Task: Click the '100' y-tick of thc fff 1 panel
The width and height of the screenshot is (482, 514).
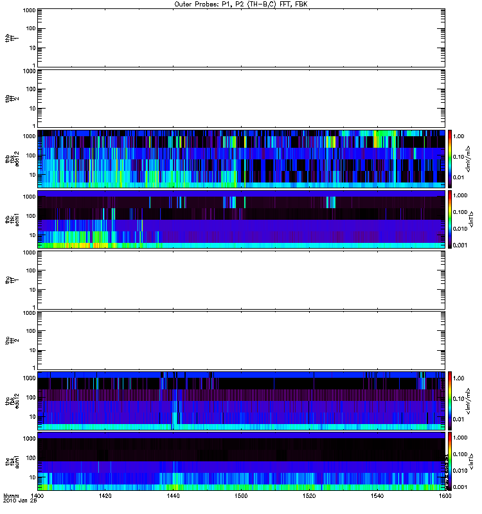Action: pyautogui.click(x=31, y=270)
